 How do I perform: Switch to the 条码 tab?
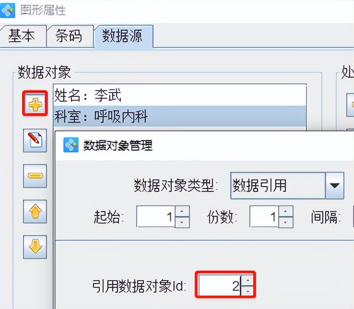[70, 36]
